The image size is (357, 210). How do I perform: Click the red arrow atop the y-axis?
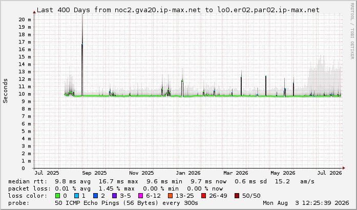34,12
